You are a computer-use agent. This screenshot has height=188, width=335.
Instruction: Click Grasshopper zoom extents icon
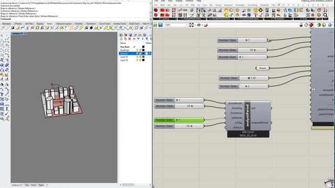[192, 25]
